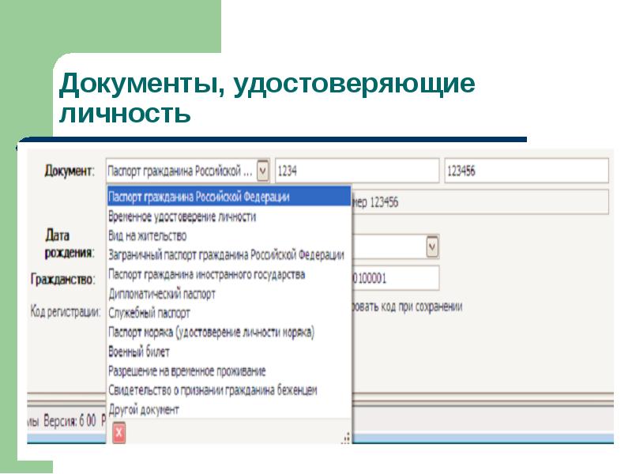Choose Временное удостоверение личности option

pos(182,216)
